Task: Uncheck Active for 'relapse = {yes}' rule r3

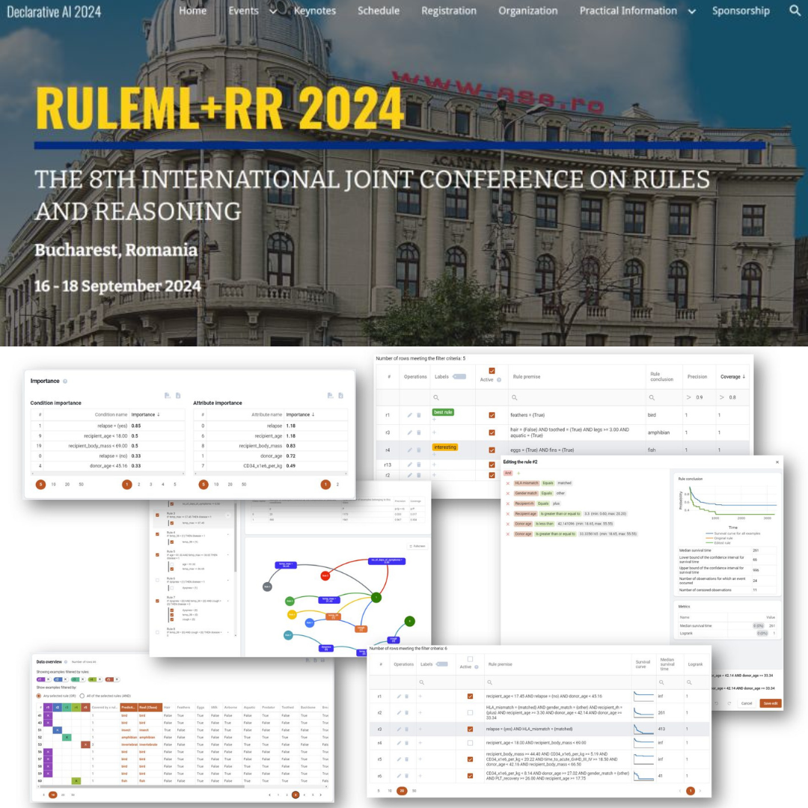Action: 470,729
